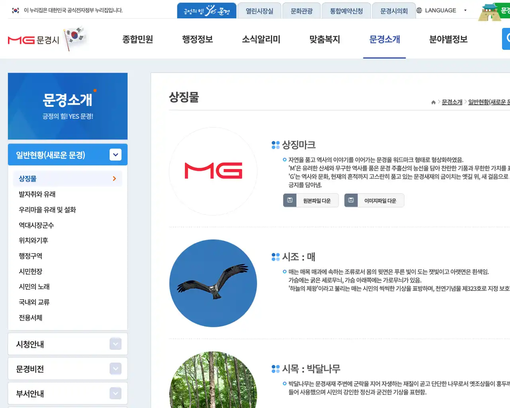Click the orange arrow next to 상징물

pos(114,178)
